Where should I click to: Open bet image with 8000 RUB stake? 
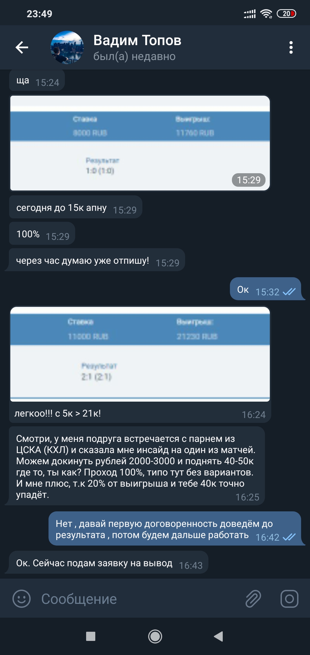tap(140, 143)
